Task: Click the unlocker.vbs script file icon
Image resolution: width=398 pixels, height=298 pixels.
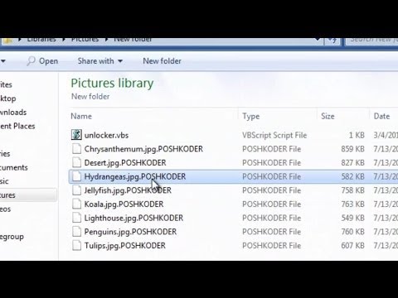Action: click(x=76, y=135)
